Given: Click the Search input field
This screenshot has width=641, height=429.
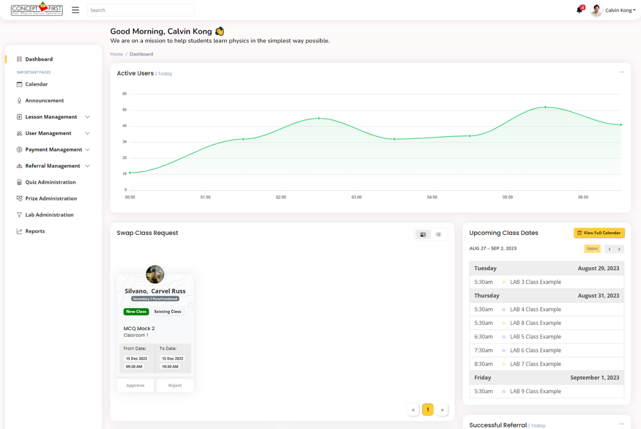Looking at the screenshot, I should pos(141,10).
